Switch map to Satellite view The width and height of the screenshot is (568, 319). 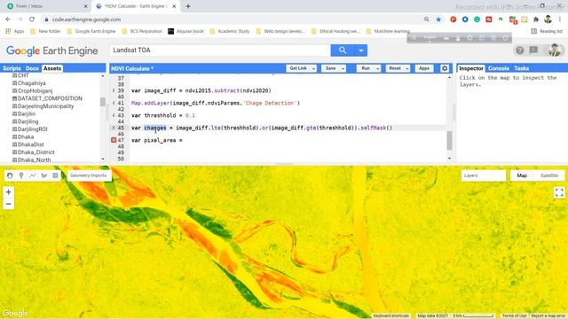pos(549,175)
